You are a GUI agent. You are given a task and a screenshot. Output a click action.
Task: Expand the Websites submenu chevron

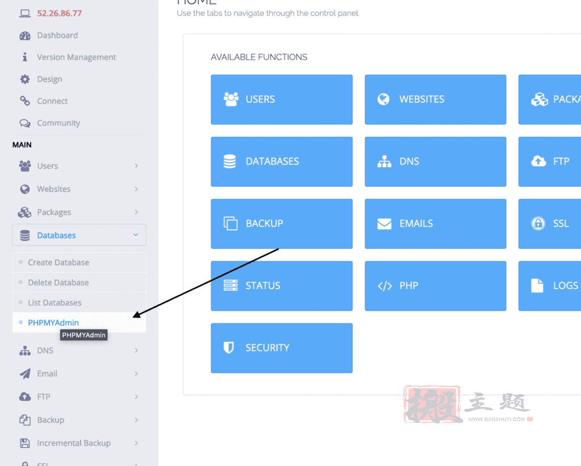136,189
